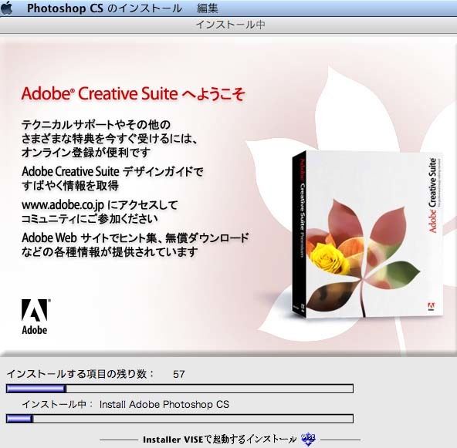Image resolution: width=457 pixels, height=448 pixels.
Task: Click the remaining items count 57
Action: [178, 374]
